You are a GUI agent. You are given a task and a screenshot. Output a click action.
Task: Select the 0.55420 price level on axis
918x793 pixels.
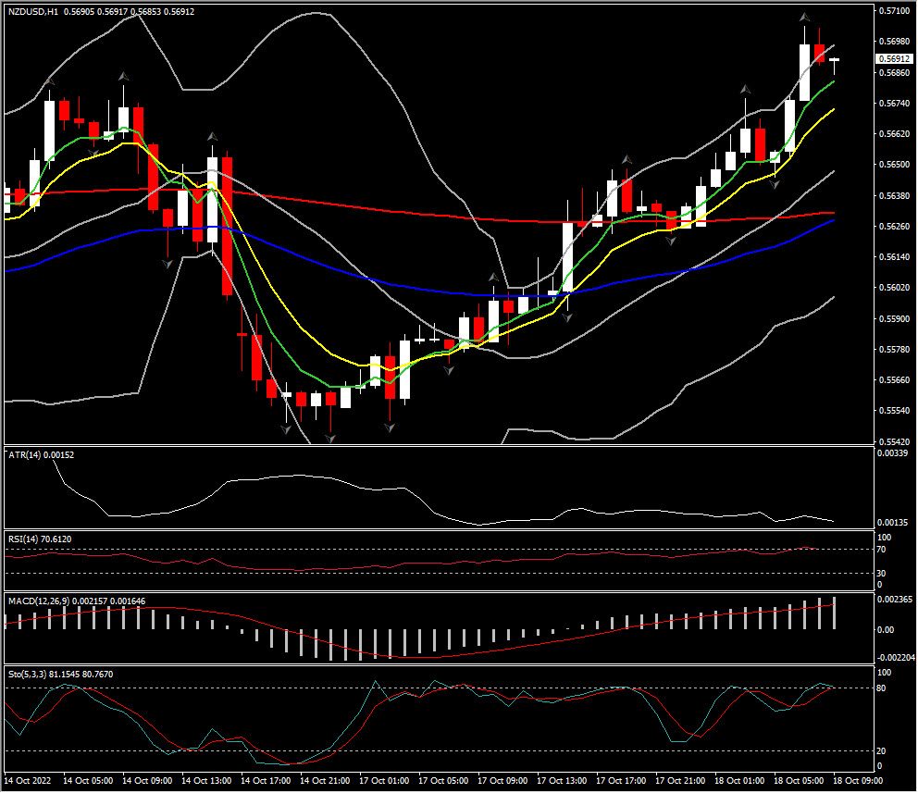(893, 441)
